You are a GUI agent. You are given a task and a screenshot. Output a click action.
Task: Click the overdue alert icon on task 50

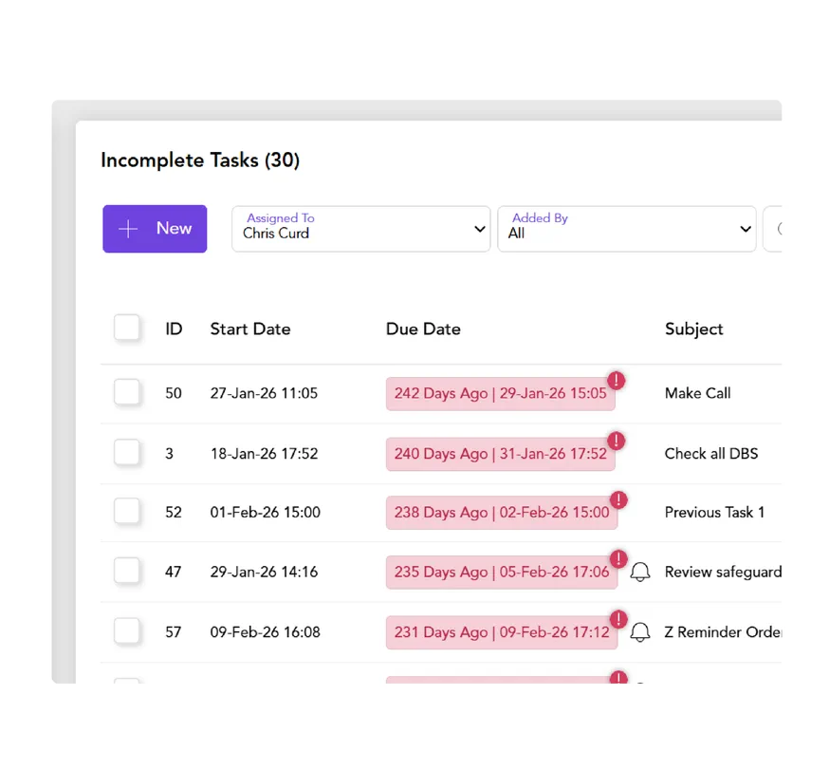tap(616, 380)
